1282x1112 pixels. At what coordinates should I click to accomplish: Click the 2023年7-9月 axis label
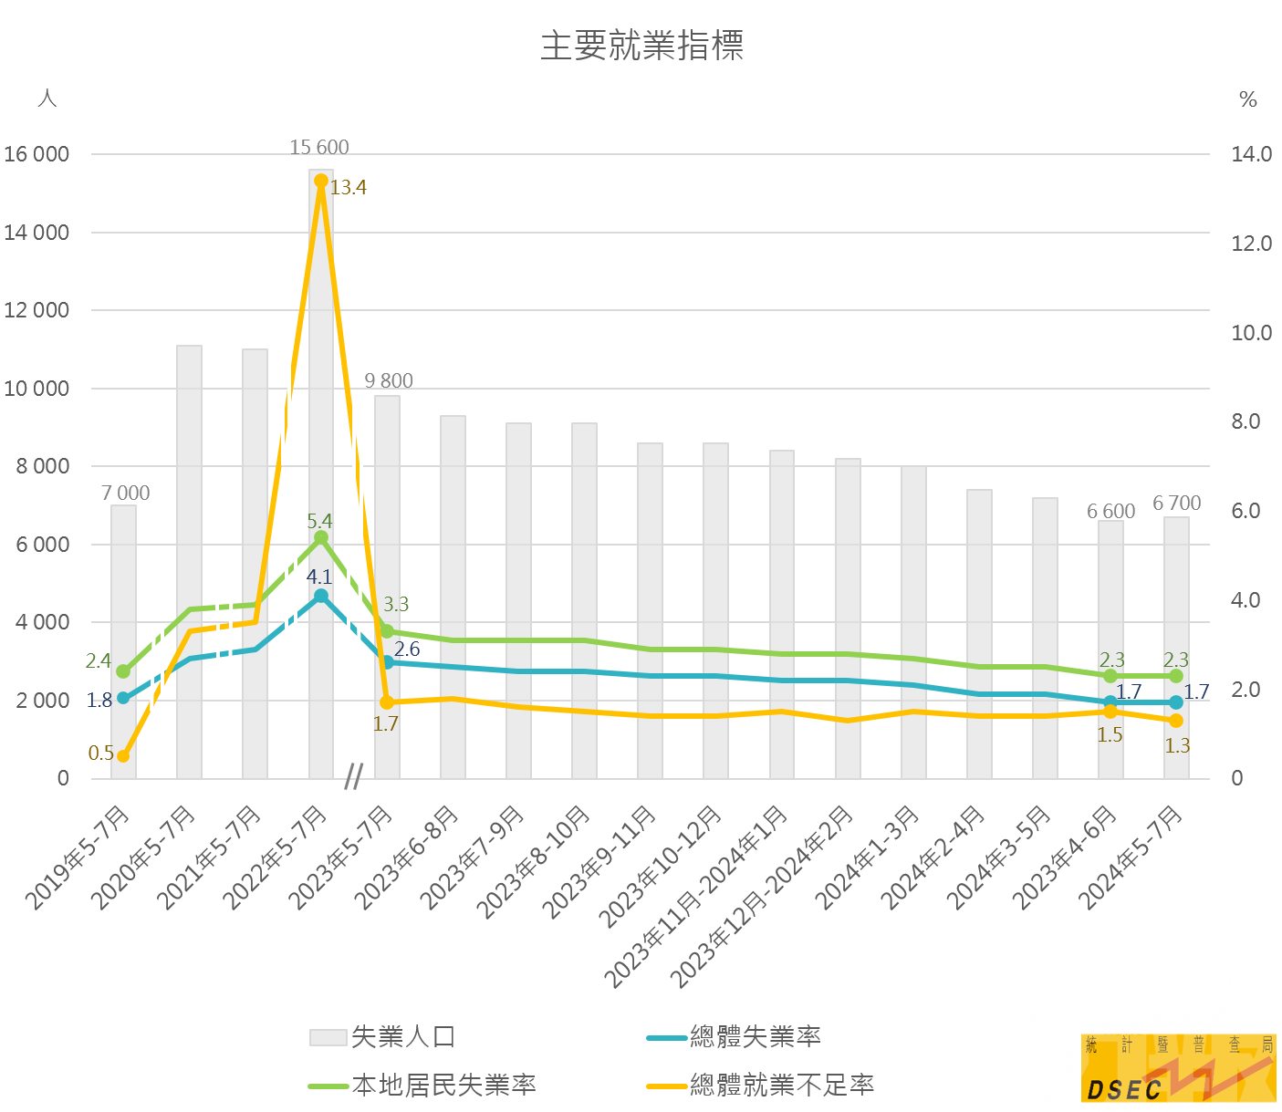[x=472, y=859]
